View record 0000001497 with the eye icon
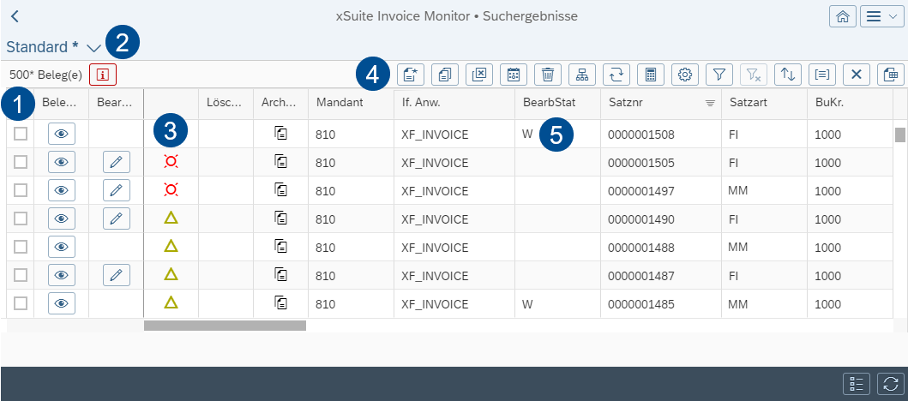Screen dimensions: 908x401 pos(62,190)
